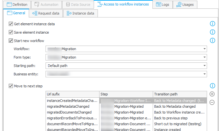Click the Migration-Workflow I... step cell
The width and height of the screenshot is (219, 131).
[x=126, y=101]
